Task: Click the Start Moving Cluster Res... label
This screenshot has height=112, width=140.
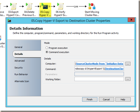Action: (x=92, y=14)
